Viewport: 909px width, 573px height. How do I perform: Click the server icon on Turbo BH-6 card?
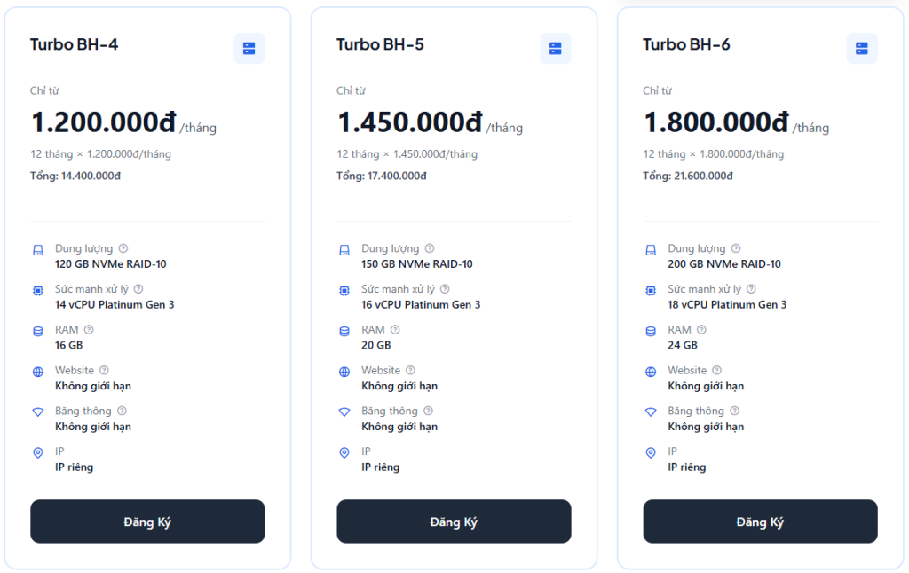(862, 49)
